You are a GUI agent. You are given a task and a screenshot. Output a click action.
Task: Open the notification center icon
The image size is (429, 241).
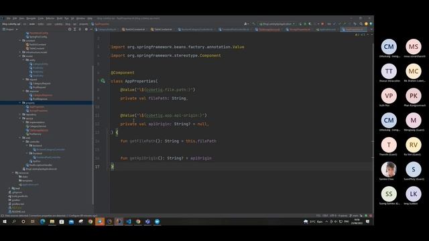[x=368, y=222]
